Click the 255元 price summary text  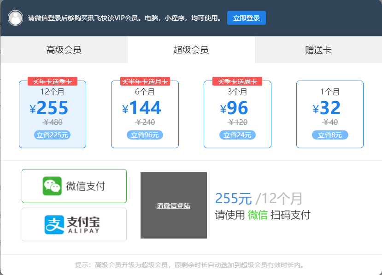tap(233, 199)
